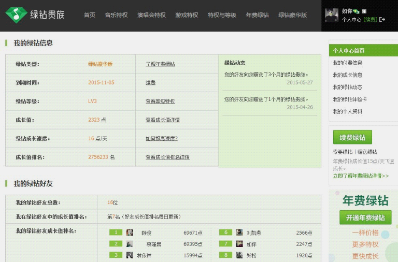
Task: Click the avatar of 如你 ranked 7
Action: tap(239, 244)
